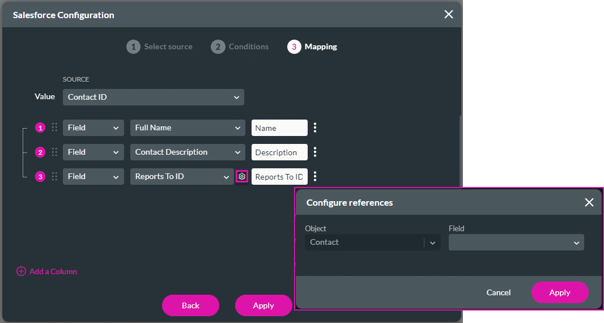Click the plus icon for Add a Column
Viewport: 604px width, 323px height.
[x=21, y=271]
